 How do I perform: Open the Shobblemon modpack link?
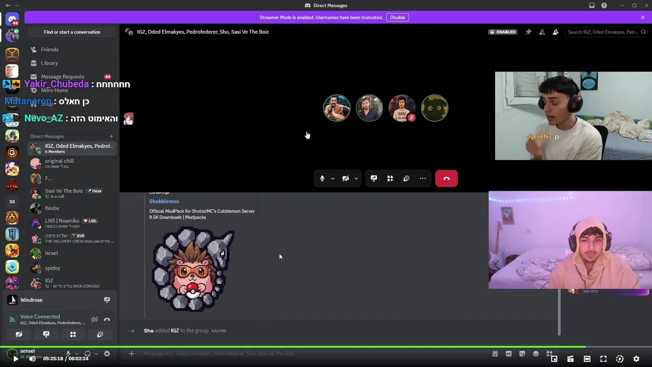pos(164,201)
